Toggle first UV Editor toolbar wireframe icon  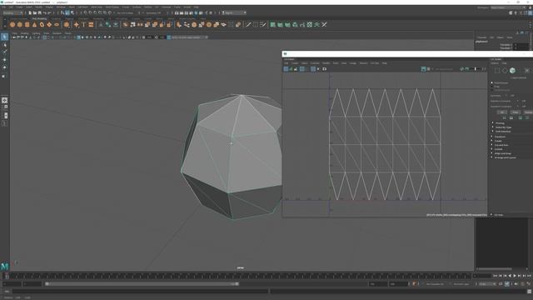[286, 69]
